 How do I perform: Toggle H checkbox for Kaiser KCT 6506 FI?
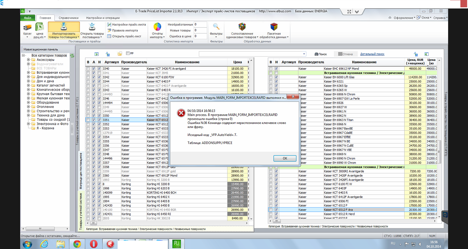[x=276, y=201]
